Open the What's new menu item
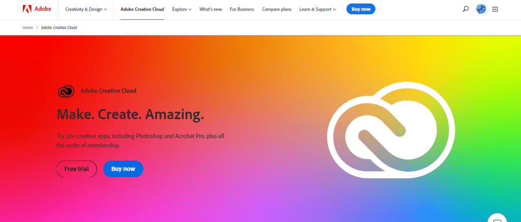521x222 pixels. 211,9
